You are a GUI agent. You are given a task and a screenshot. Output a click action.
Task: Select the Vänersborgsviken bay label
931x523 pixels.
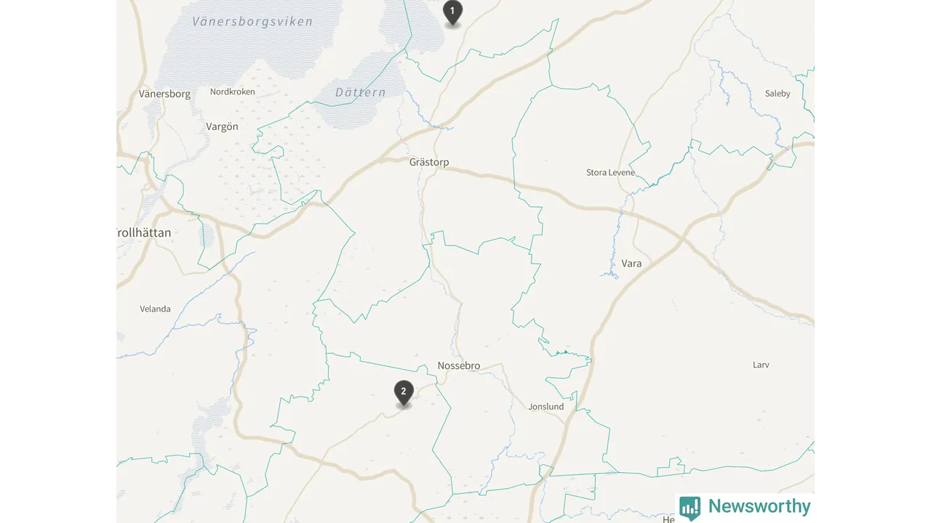(252, 21)
